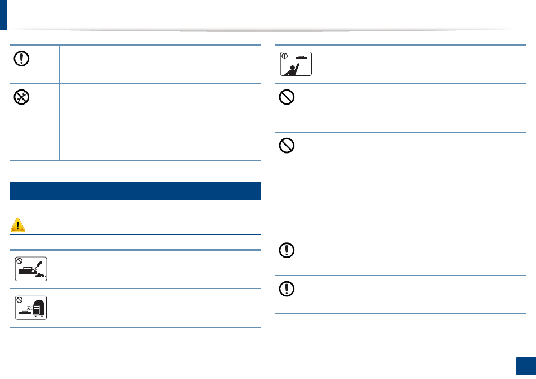Select the yellow warning triangle icon
Screen dimensions: 536x379
tap(17, 225)
